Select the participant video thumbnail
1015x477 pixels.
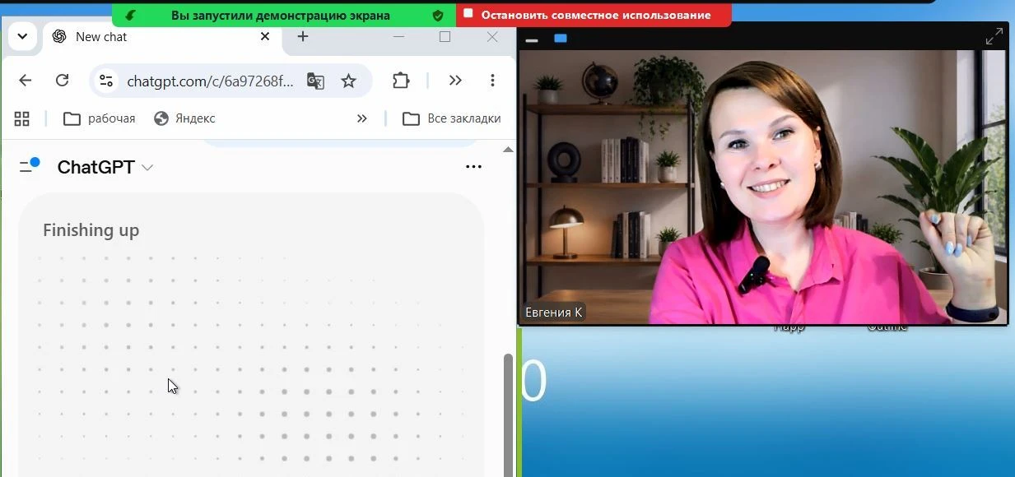point(763,188)
